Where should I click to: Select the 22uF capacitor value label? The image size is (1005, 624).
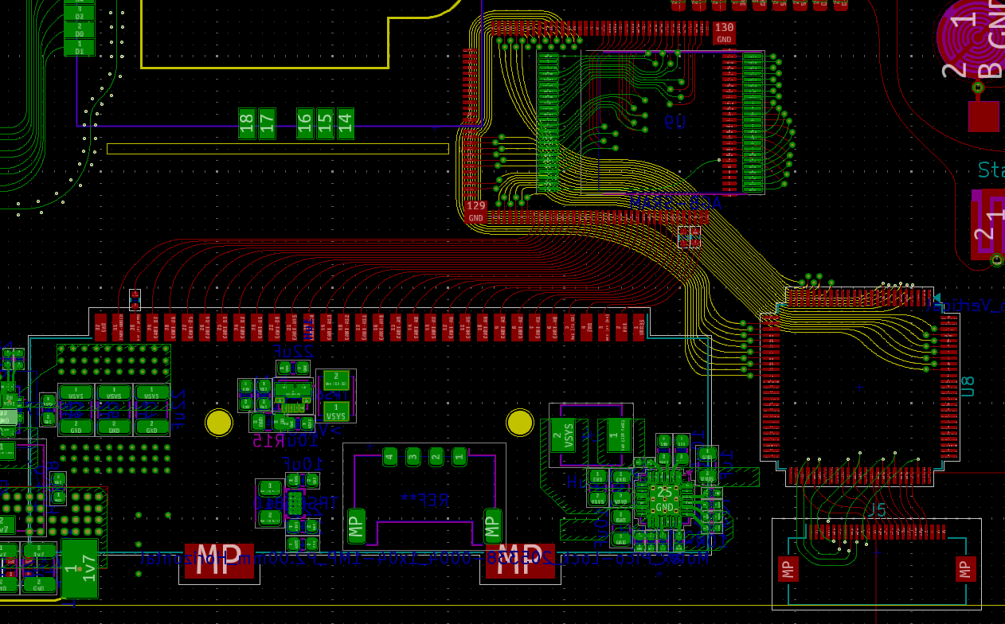[292, 351]
